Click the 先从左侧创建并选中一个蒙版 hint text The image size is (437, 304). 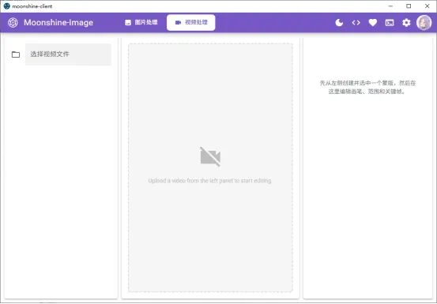tap(367, 87)
